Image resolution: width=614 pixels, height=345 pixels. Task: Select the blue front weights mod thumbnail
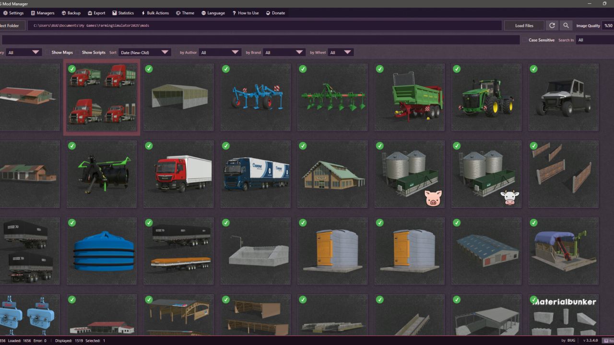pyautogui.click(x=29, y=315)
